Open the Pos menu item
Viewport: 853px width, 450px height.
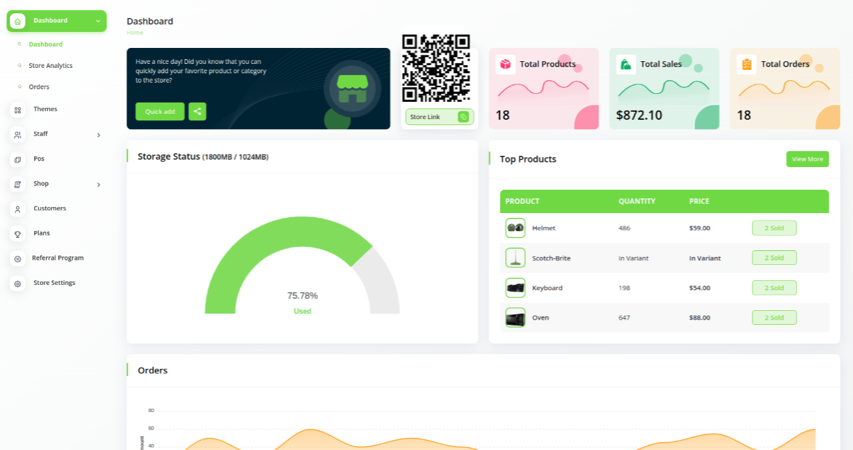39,158
